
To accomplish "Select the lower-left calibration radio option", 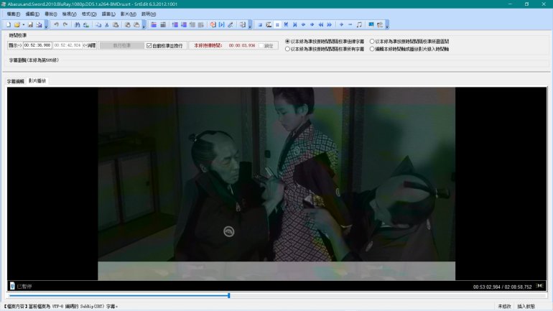I will coord(287,49).
